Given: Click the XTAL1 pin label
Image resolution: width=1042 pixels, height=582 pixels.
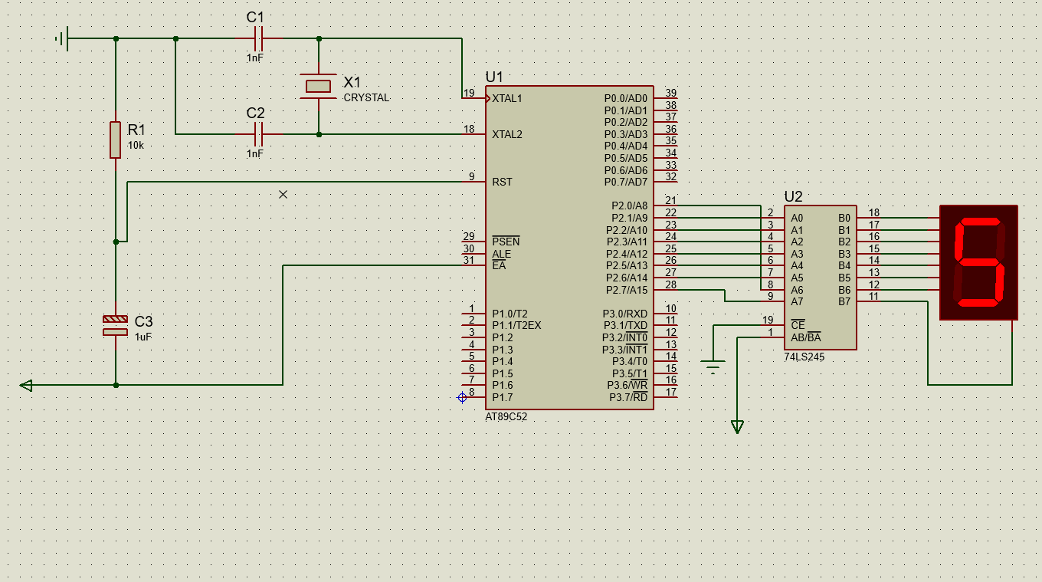Looking at the screenshot, I should click(507, 98).
